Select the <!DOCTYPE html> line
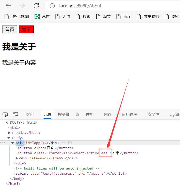This screenshot has height=194, width=180. [x=22, y=122]
